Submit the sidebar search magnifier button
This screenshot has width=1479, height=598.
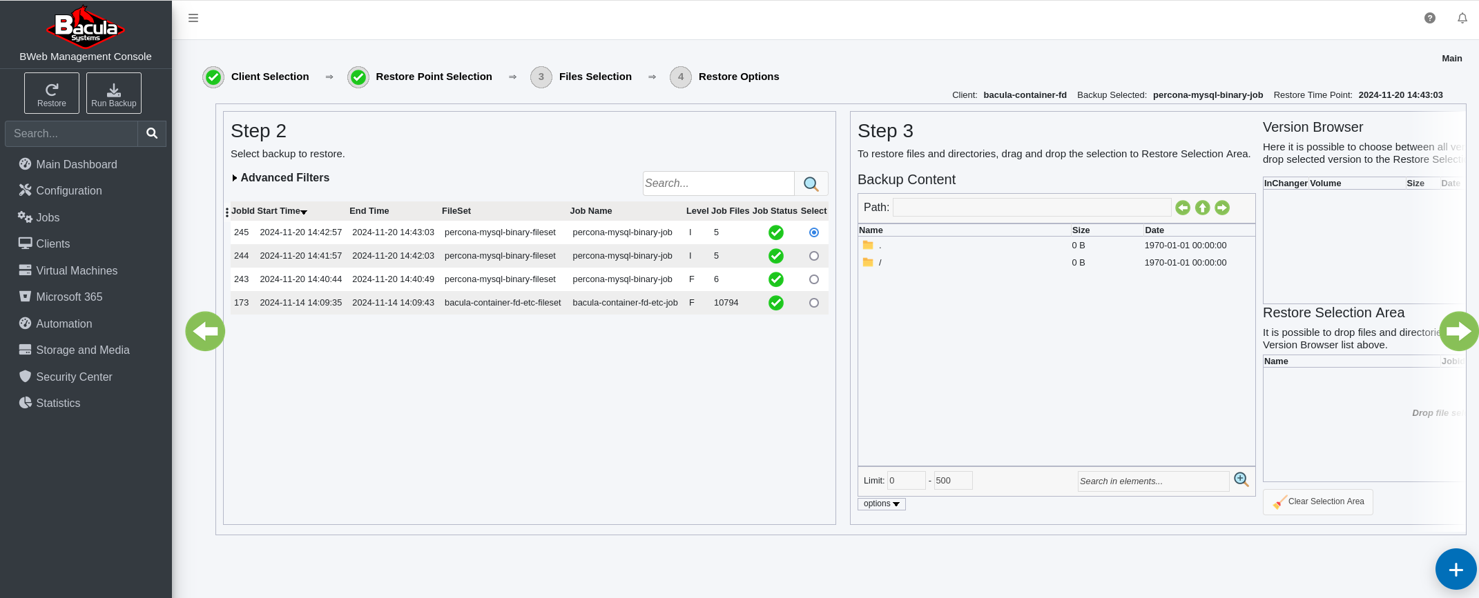(x=152, y=134)
